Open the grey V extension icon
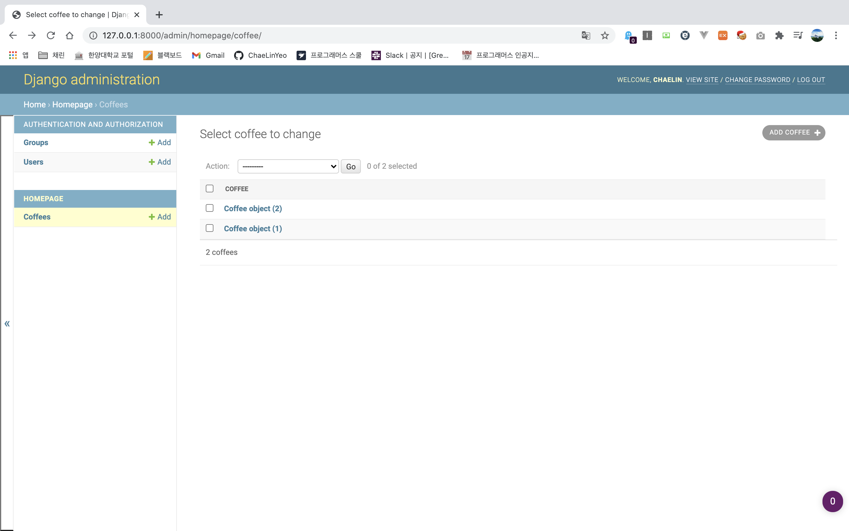The width and height of the screenshot is (849, 531). coord(704,35)
